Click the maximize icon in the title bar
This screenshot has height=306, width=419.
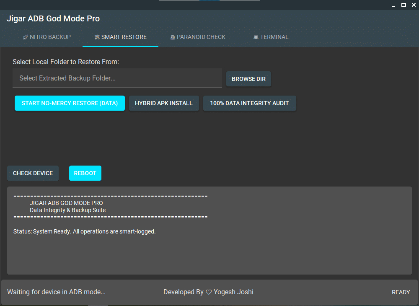point(403,5)
